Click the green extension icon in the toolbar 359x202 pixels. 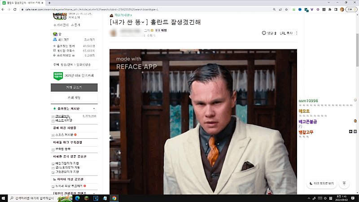294,9
